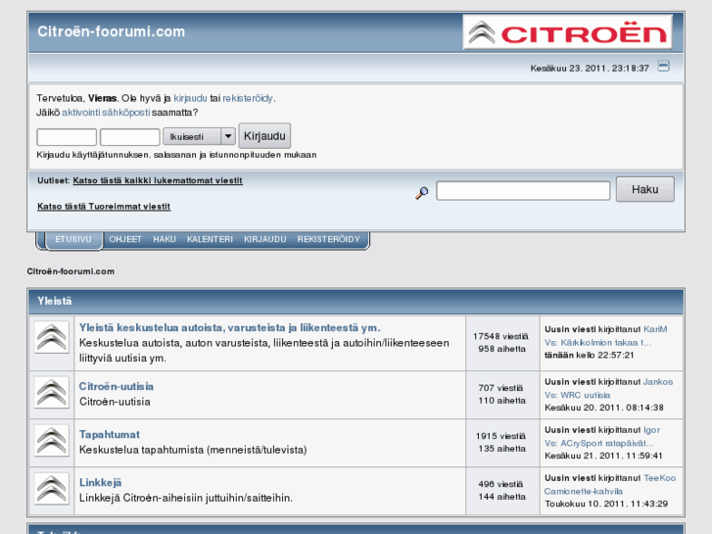Click the text '496 viestiä'

click(500, 484)
